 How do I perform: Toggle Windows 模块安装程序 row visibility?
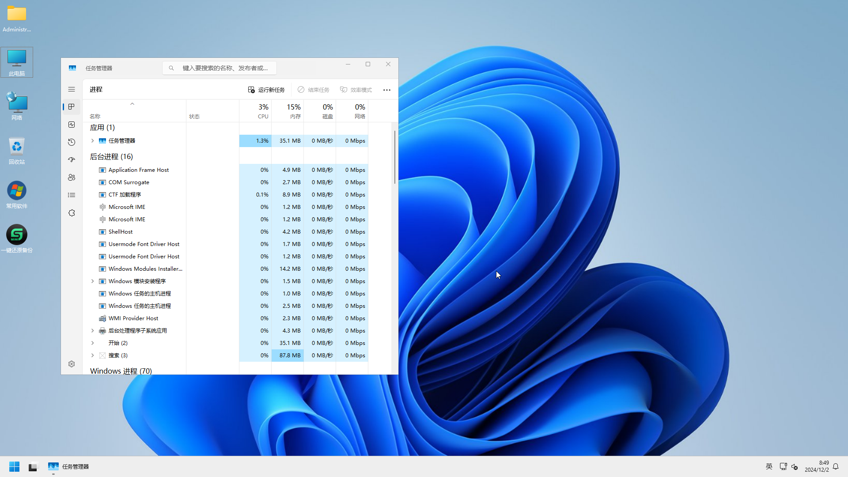[93, 281]
